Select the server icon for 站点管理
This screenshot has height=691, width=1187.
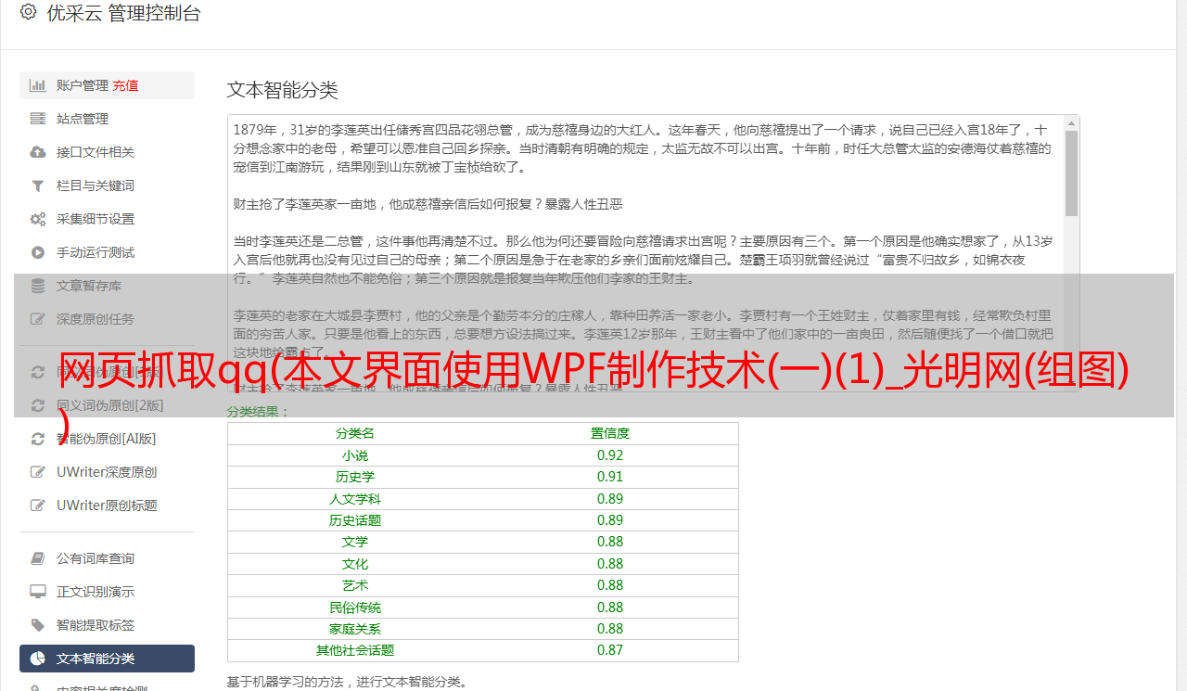38,119
